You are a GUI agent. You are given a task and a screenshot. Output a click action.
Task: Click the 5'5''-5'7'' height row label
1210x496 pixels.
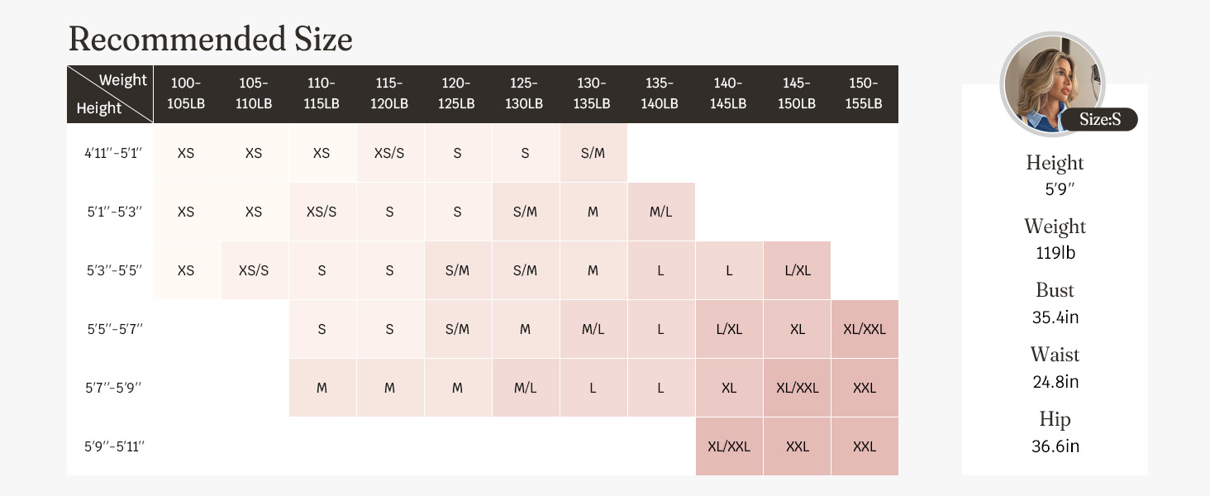point(115,329)
